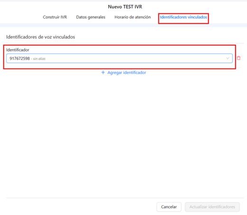Click the light blue band beneath tabs
Viewport: 247px width, 215px height.
pyautogui.click(x=123, y=25)
